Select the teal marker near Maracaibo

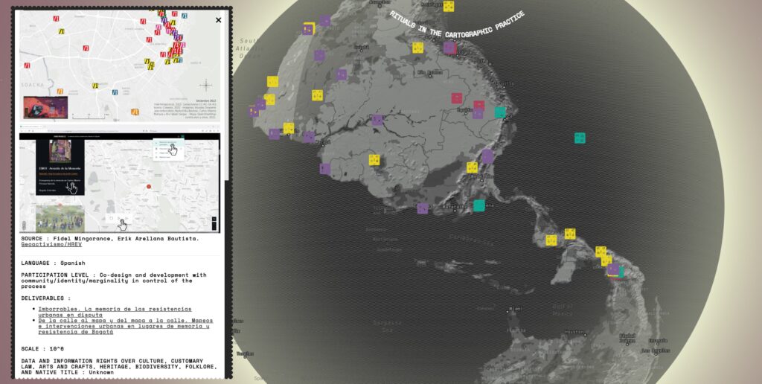(479, 205)
